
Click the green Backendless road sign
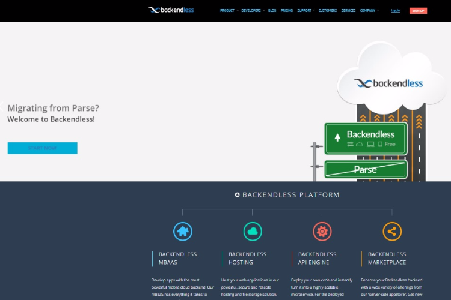point(366,139)
